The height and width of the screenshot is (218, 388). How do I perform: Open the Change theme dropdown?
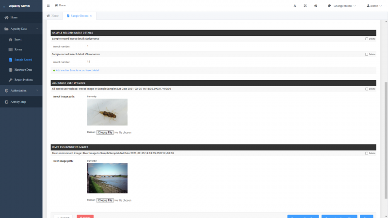(x=342, y=6)
